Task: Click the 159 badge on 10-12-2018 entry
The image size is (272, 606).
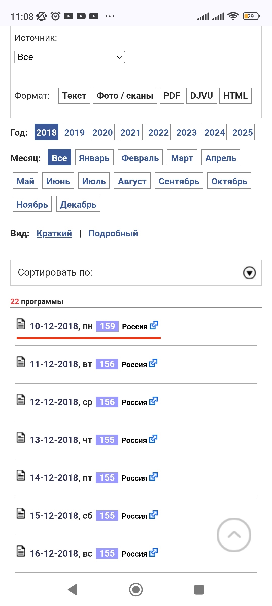Action: coord(108,326)
